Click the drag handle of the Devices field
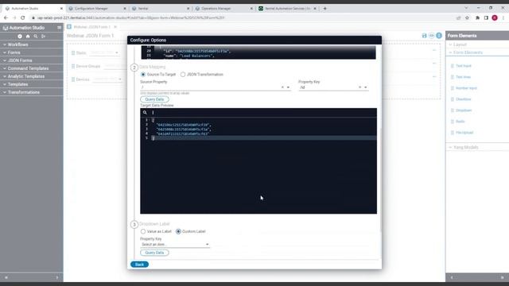The image size is (509, 286). (73, 79)
